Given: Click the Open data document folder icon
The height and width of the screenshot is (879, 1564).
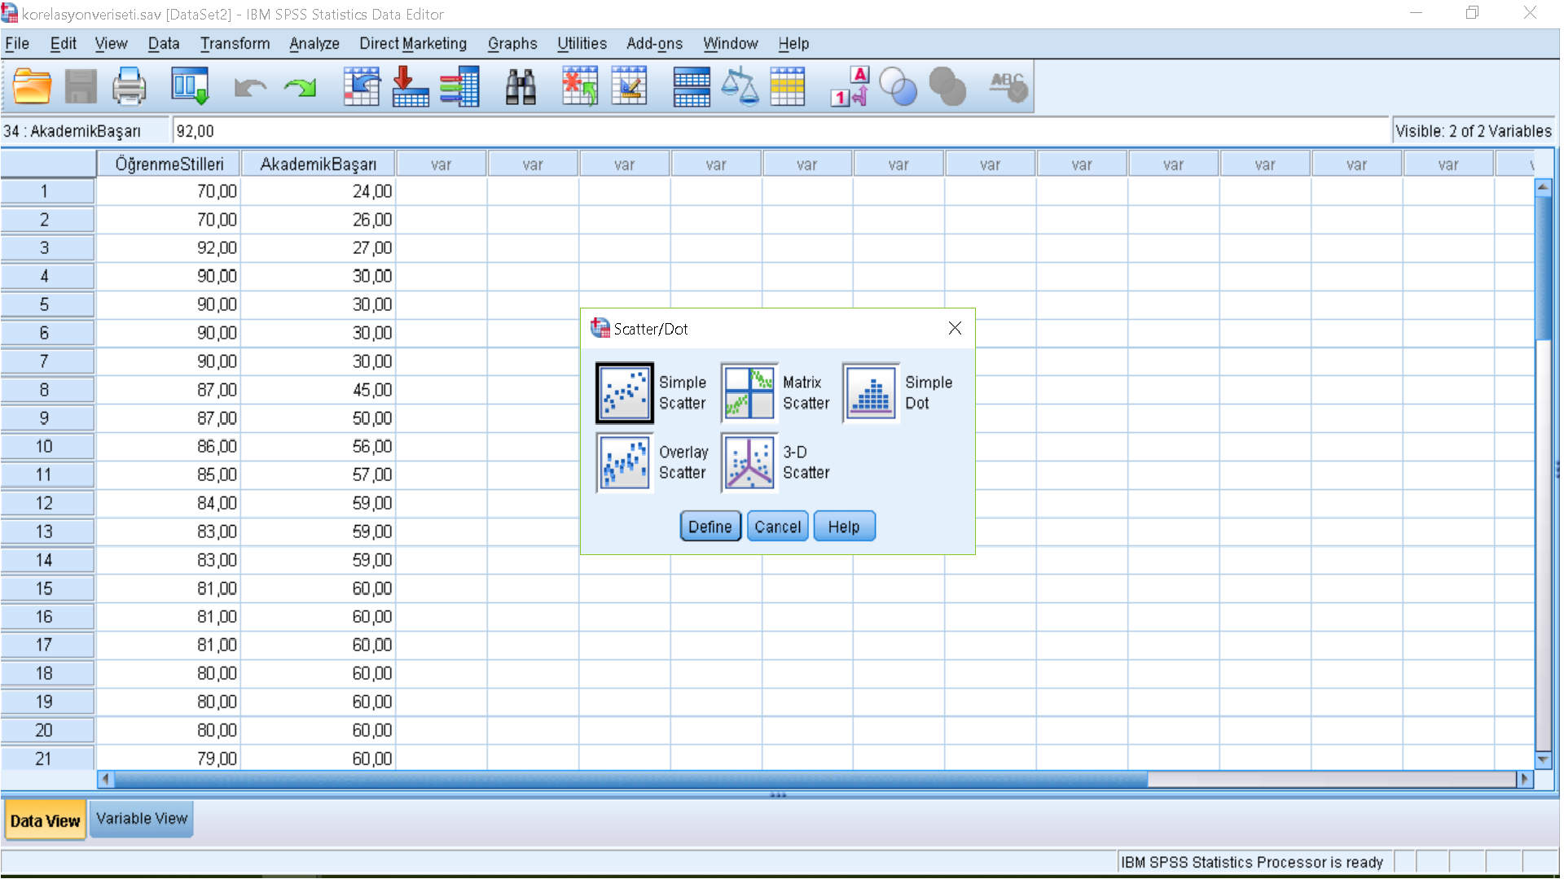Looking at the screenshot, I should tap(33, 86).
